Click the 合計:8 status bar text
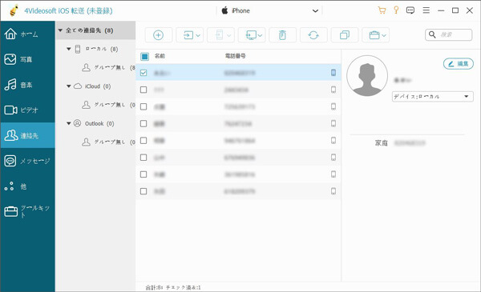 point(154,287)
